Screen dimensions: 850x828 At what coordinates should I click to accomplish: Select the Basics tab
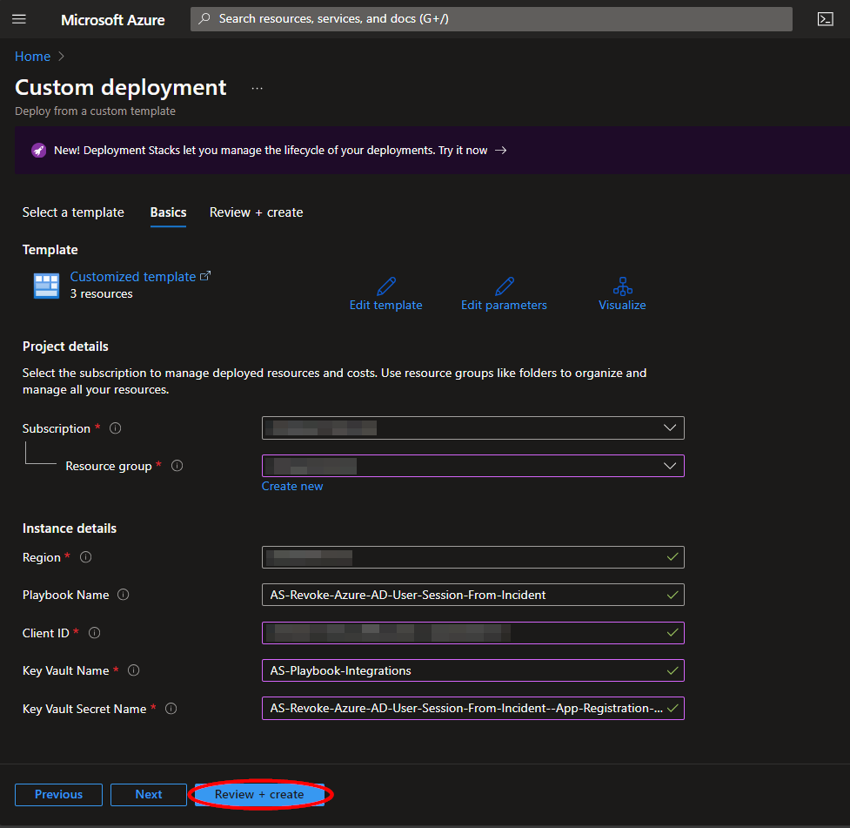point(168,212)
